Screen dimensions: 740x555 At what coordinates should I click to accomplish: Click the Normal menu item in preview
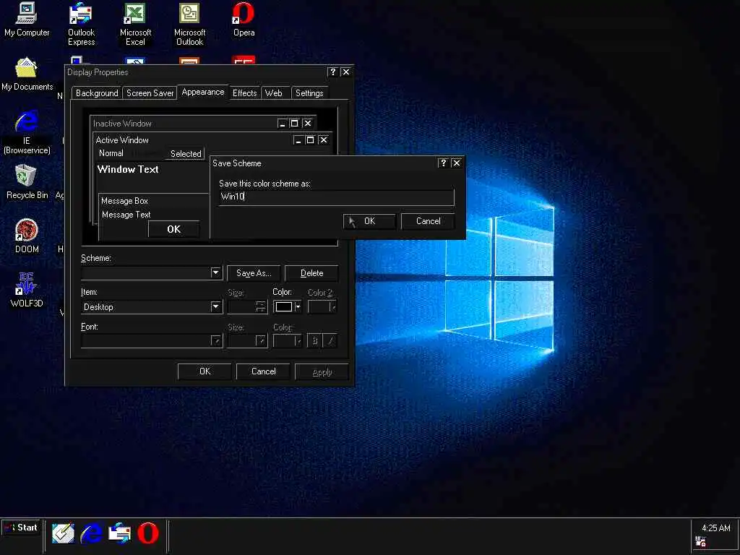coord(111,153)
